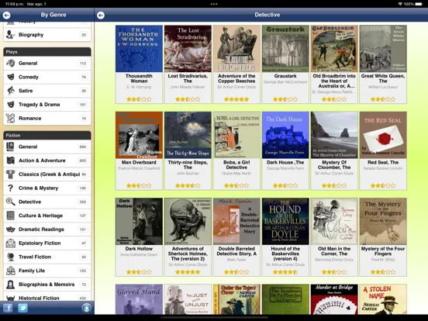
Task: Select the Comedy mask icon
Action: (x=10, y=77)
